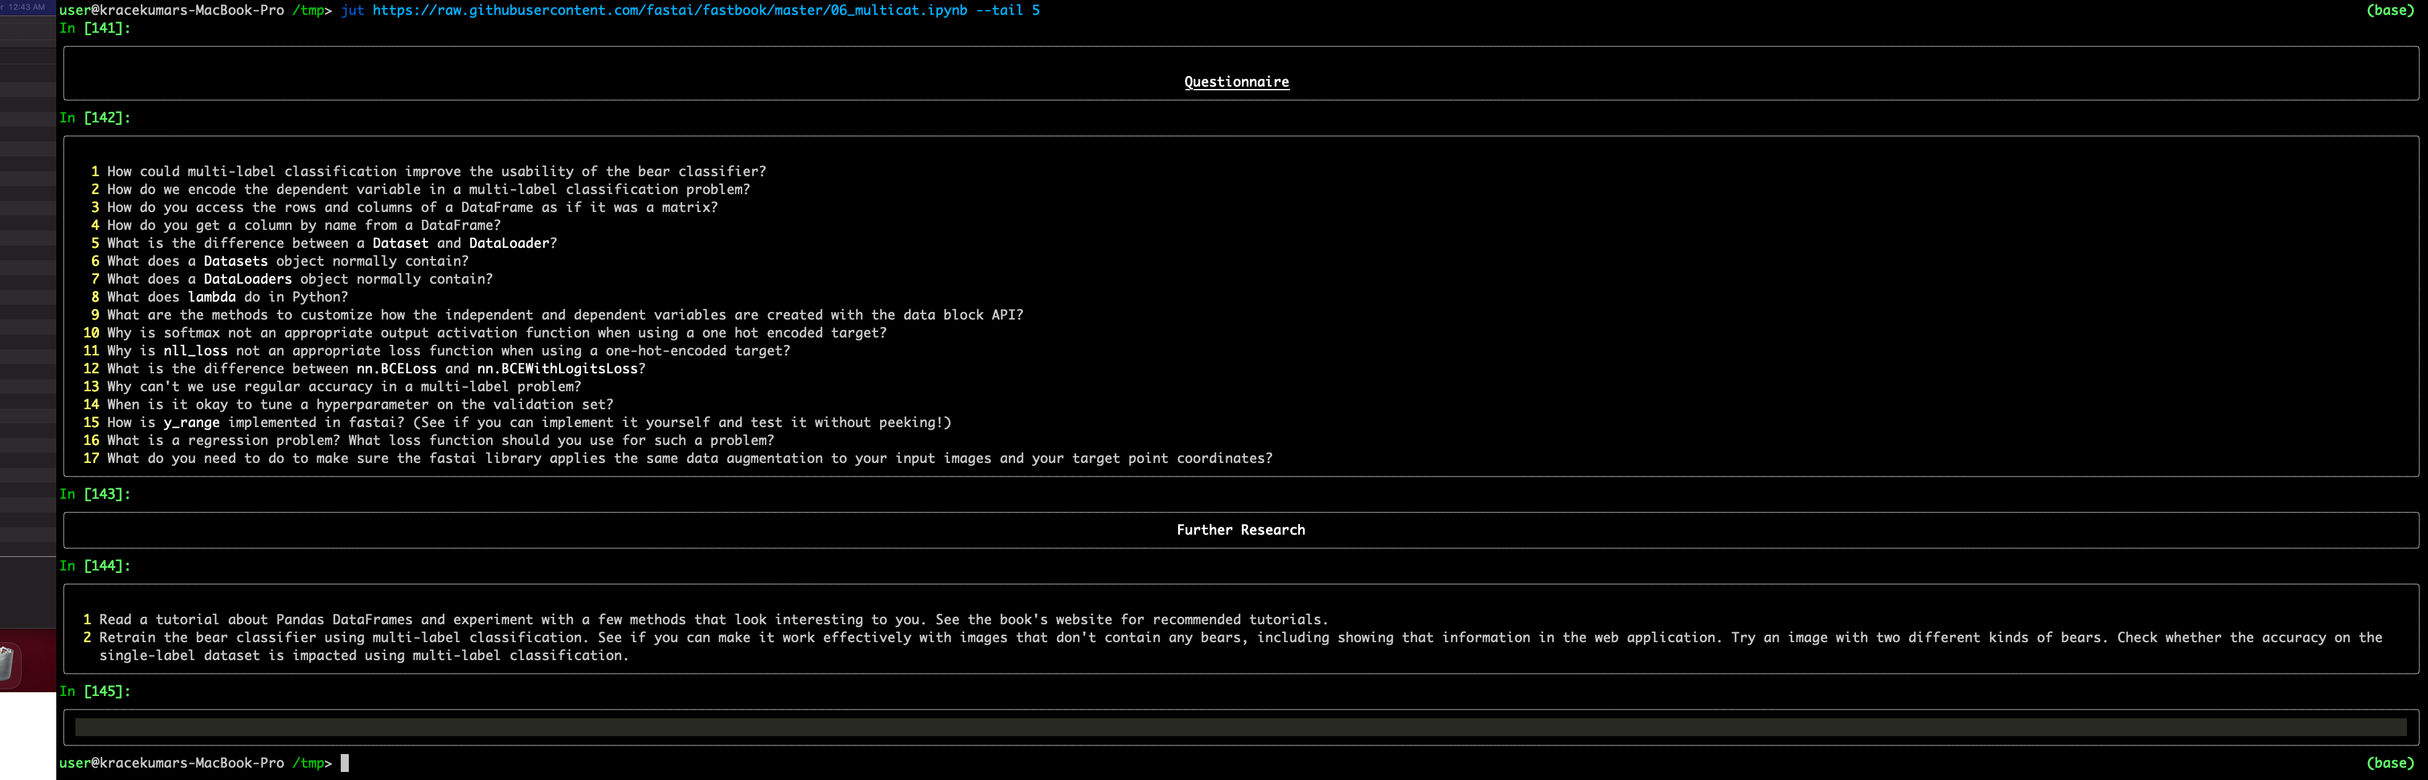Click the In [142] cell label
The image size is (2428, 780).
tap(94, 118)
